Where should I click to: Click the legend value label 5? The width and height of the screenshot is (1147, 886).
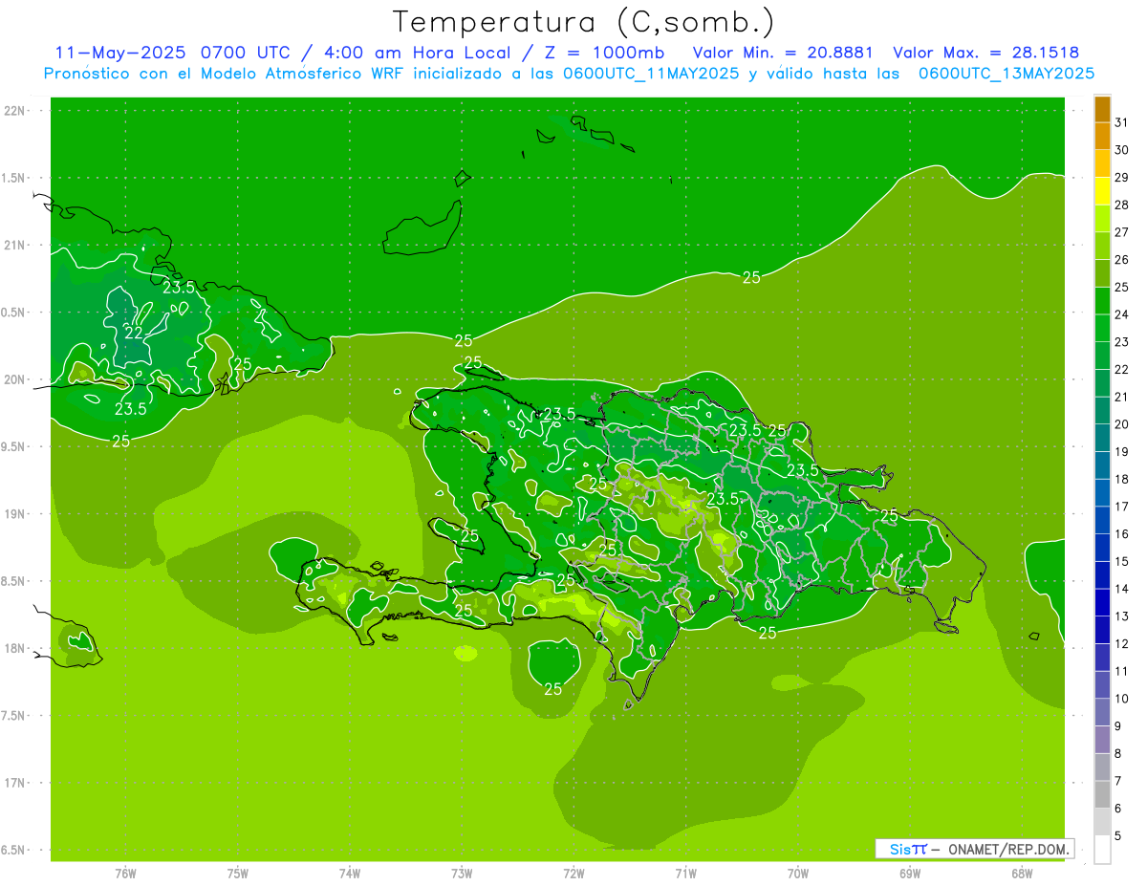tap(1118, 836)
